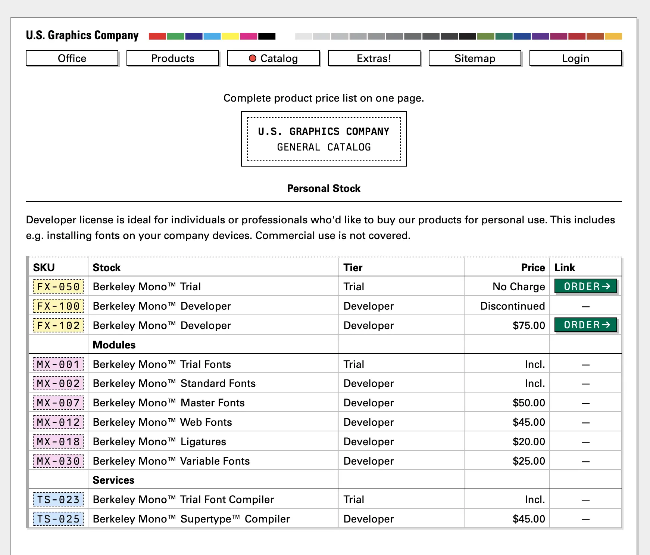Select the MX-007 SKU tag
Viewport: 650px width, 555px height.
click(58, 403)
